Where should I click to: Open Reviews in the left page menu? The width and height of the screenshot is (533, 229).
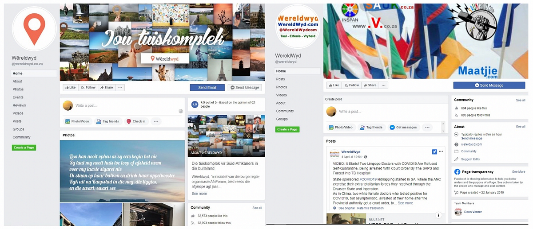click(x=19, y=105)
